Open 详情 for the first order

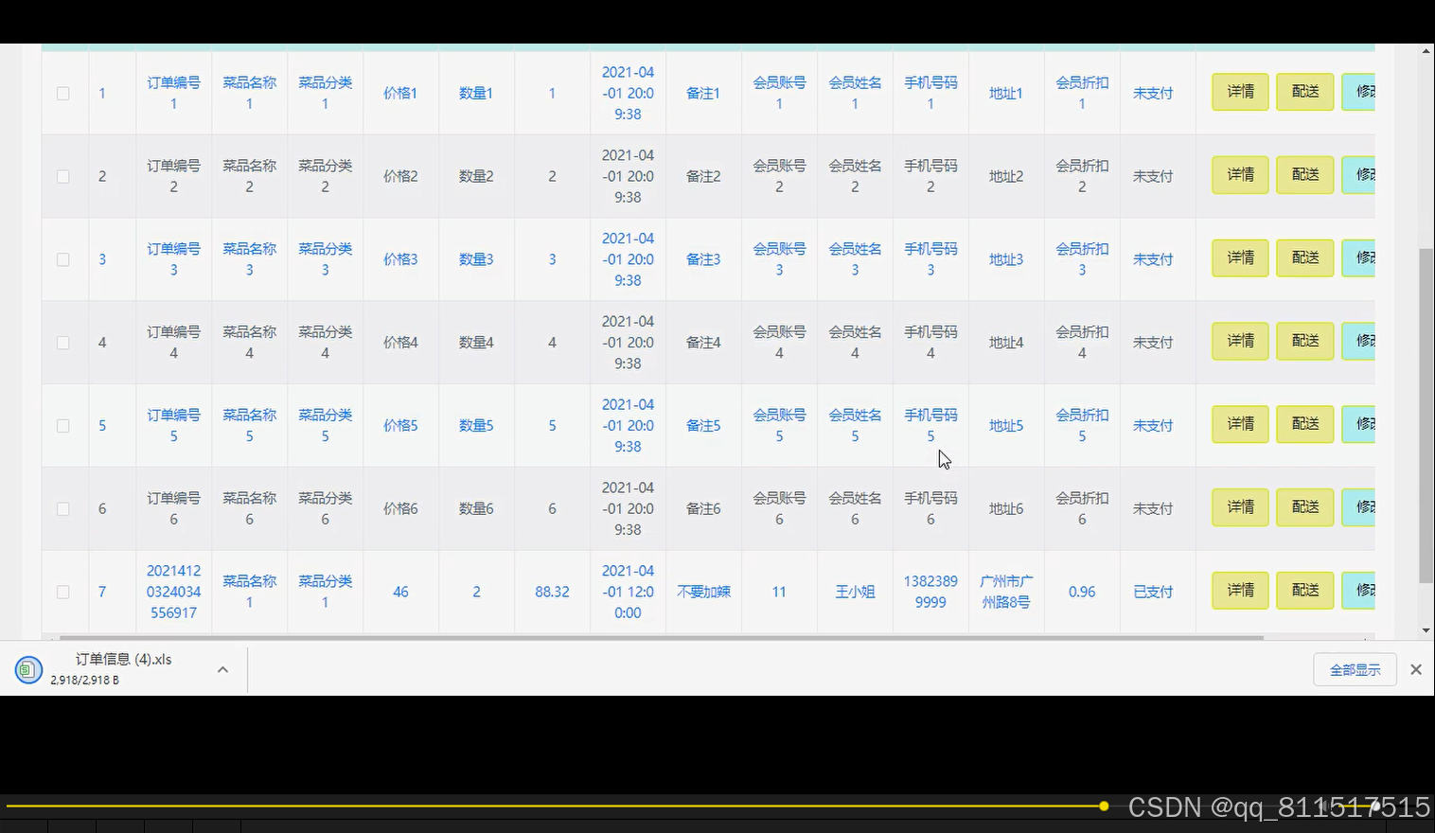1239,92
